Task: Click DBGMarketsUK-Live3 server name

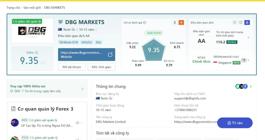Action: [226, 57]
